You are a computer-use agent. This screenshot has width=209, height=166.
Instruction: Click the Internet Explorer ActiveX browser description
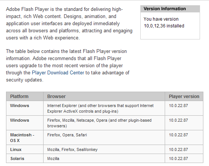(x=104, y=108)
